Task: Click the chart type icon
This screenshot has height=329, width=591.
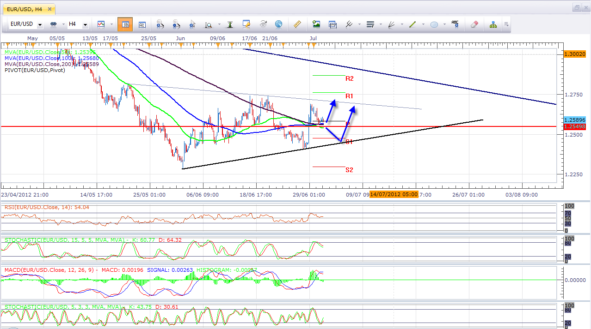Action: [101, 24]
